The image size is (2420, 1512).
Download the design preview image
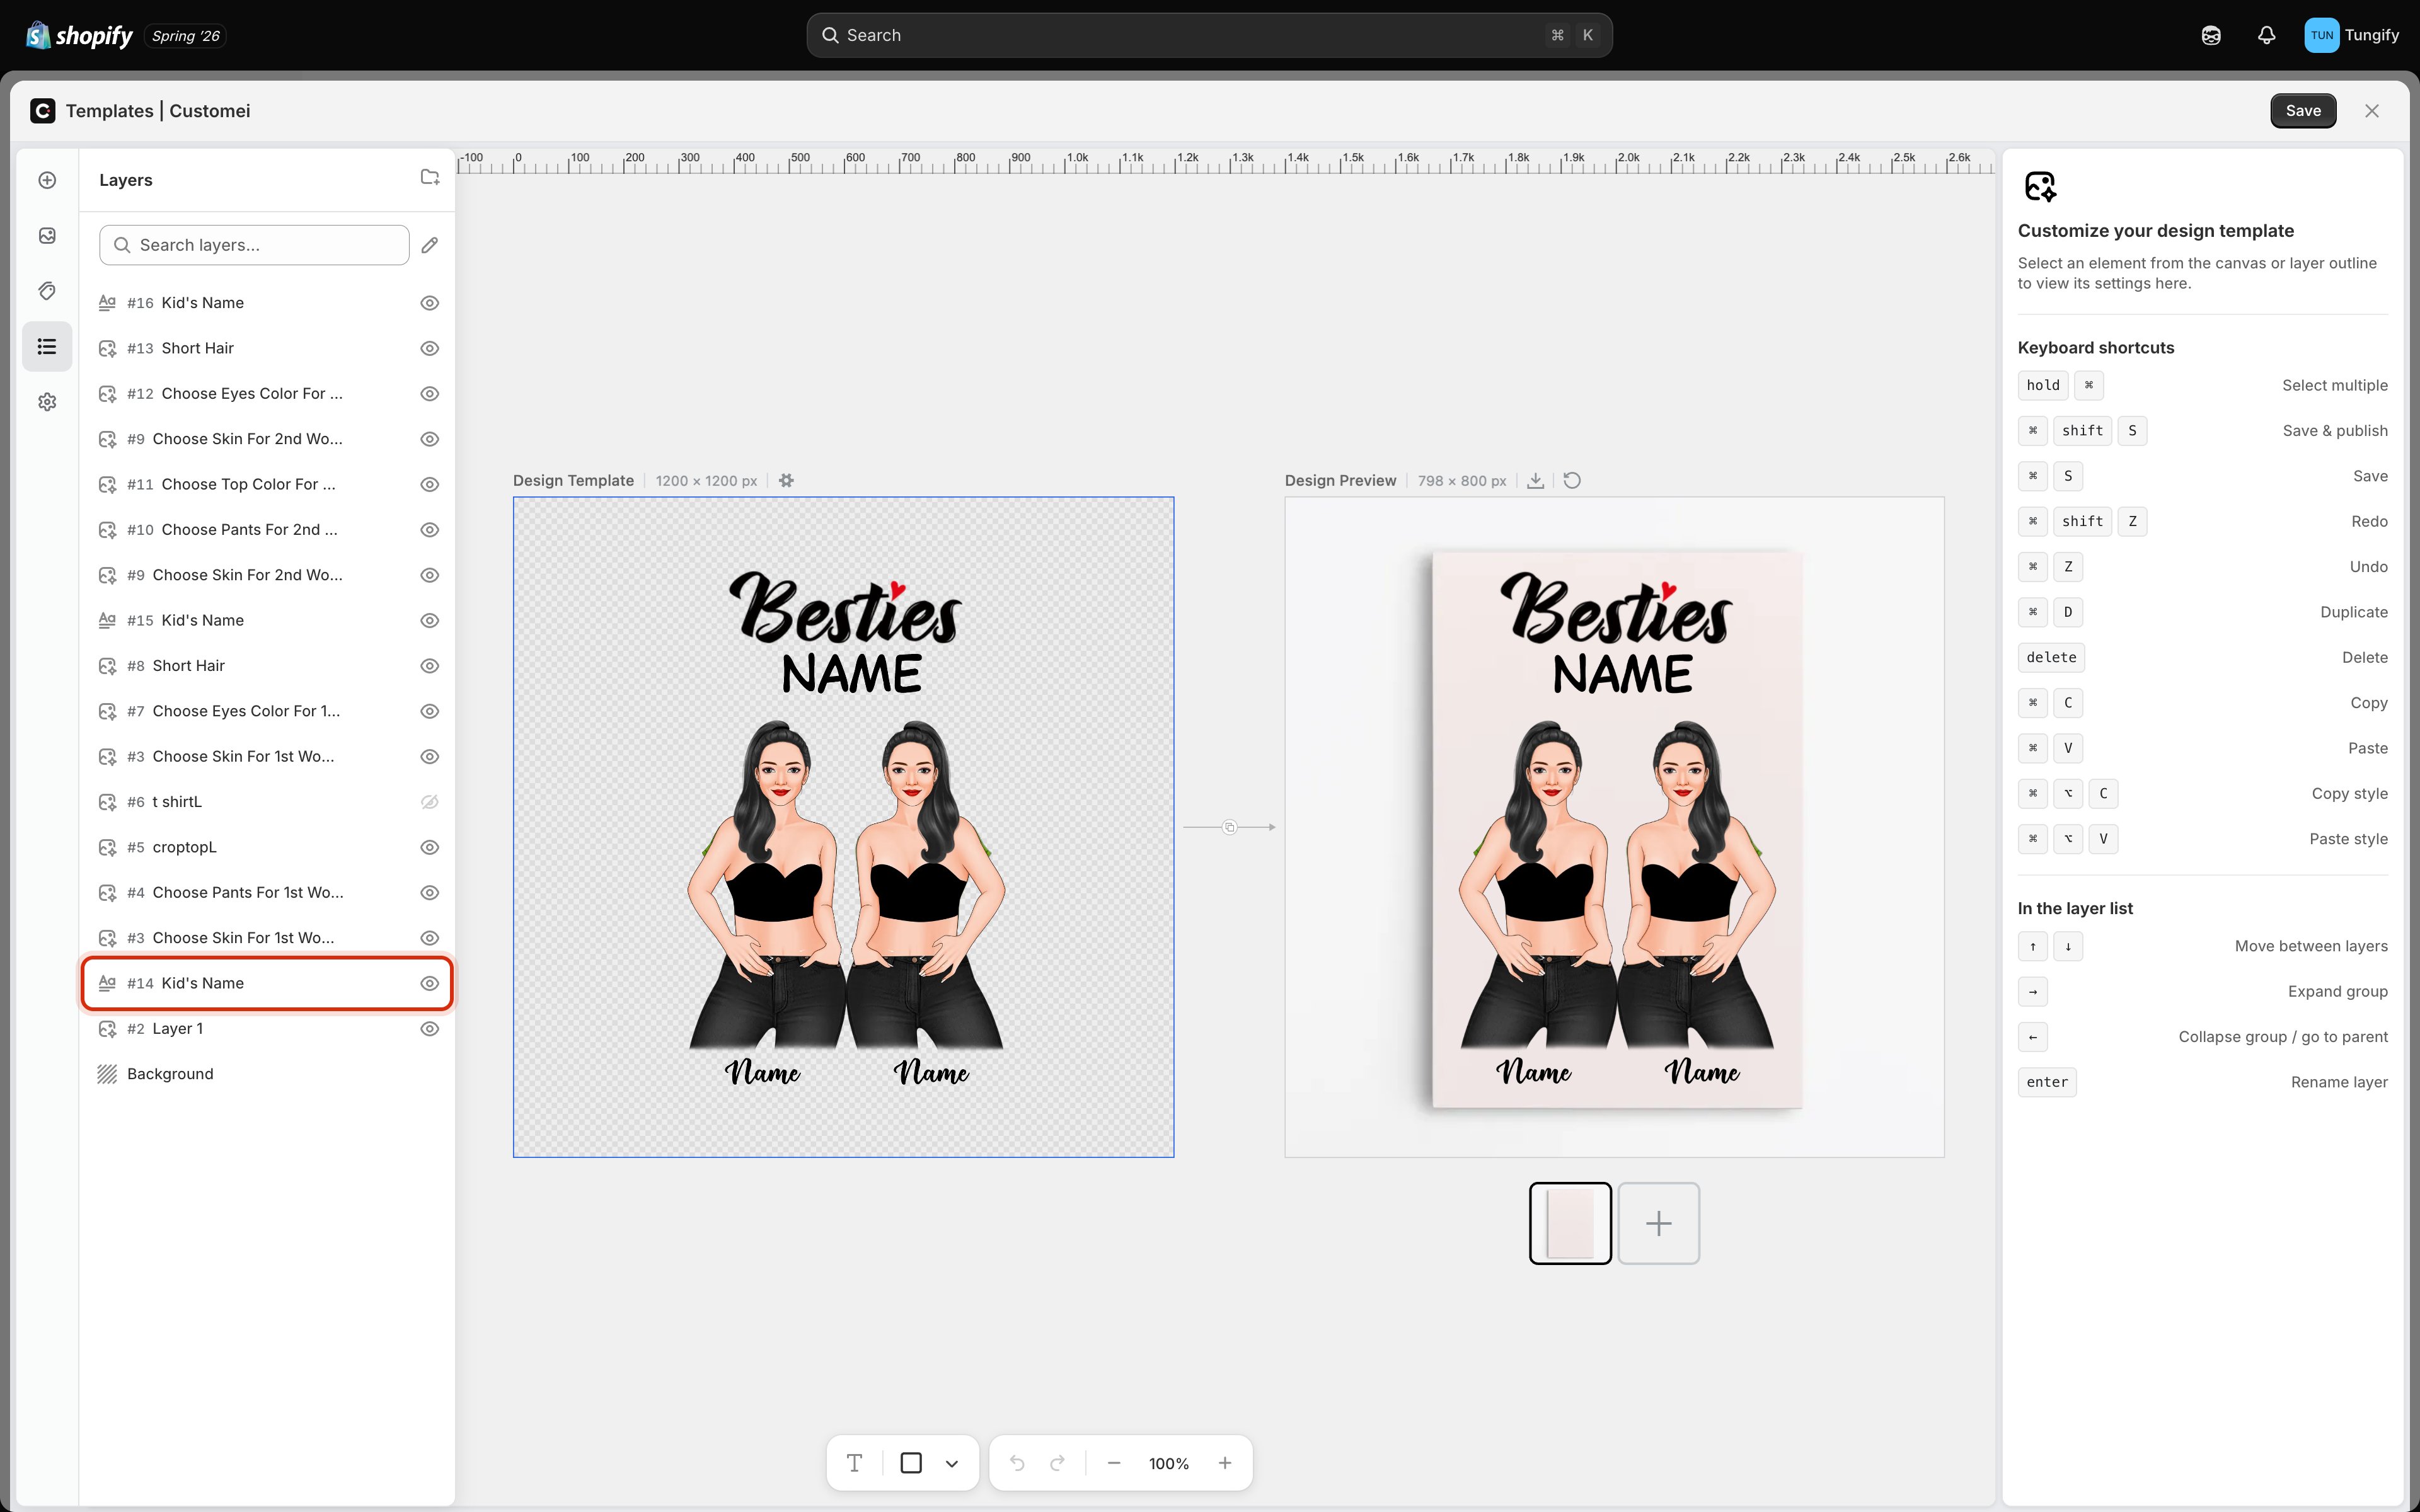(1536, 481)
